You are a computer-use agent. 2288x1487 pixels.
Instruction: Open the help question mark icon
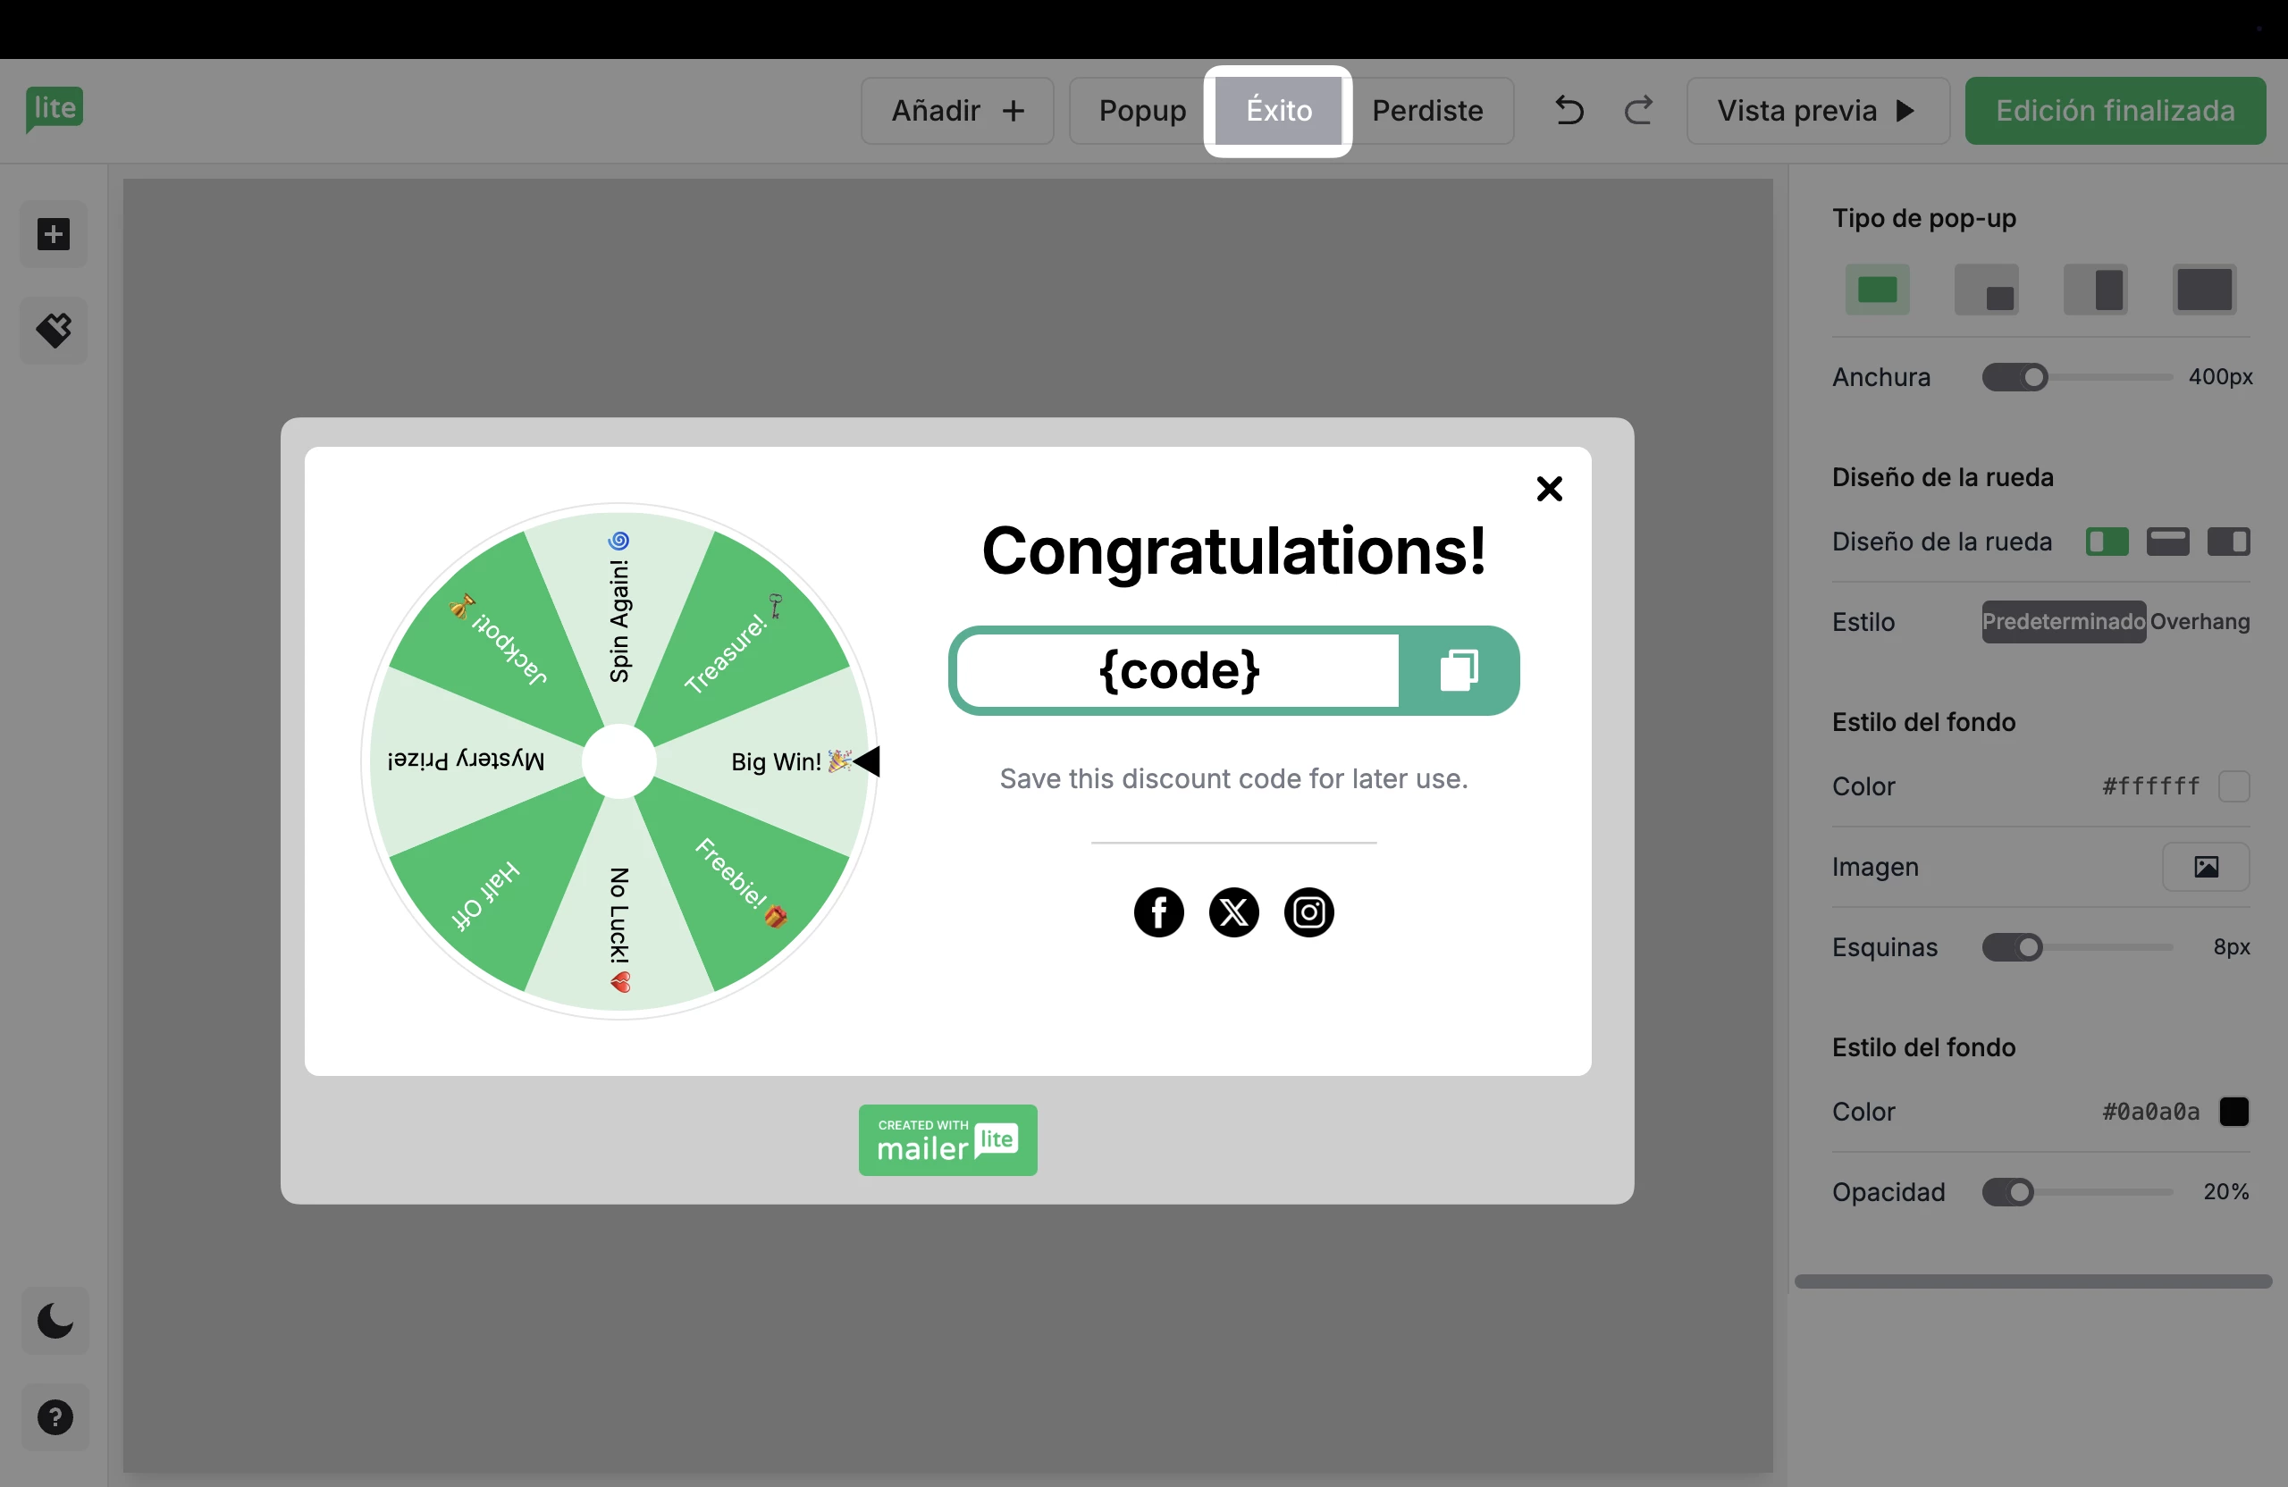coord(55,1416)
